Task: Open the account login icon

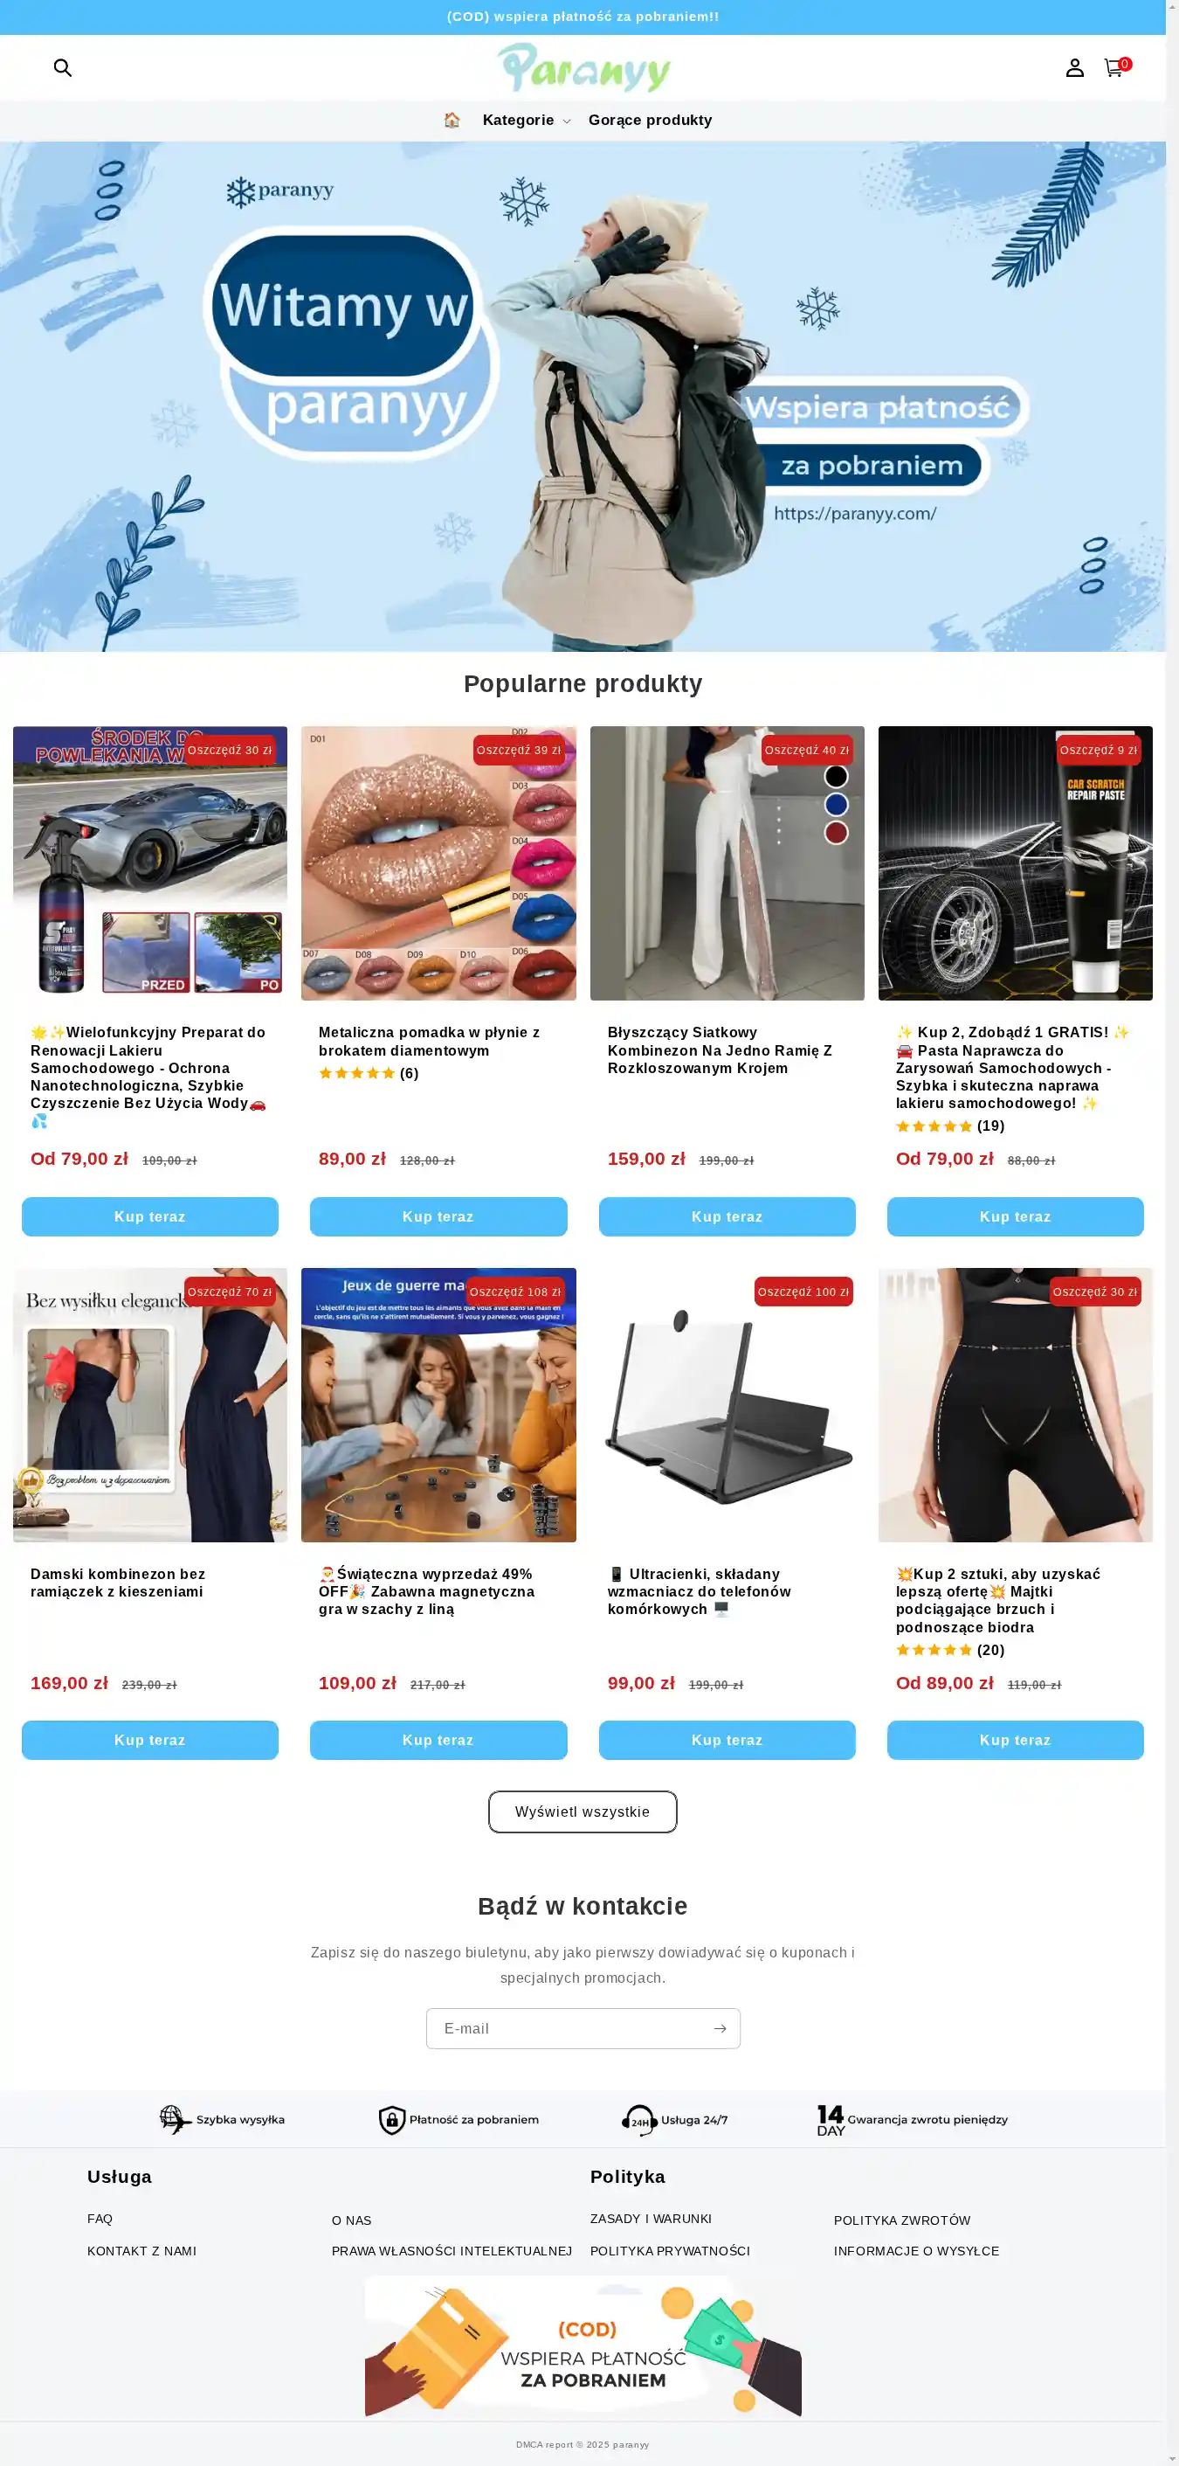Action: 1075,67
